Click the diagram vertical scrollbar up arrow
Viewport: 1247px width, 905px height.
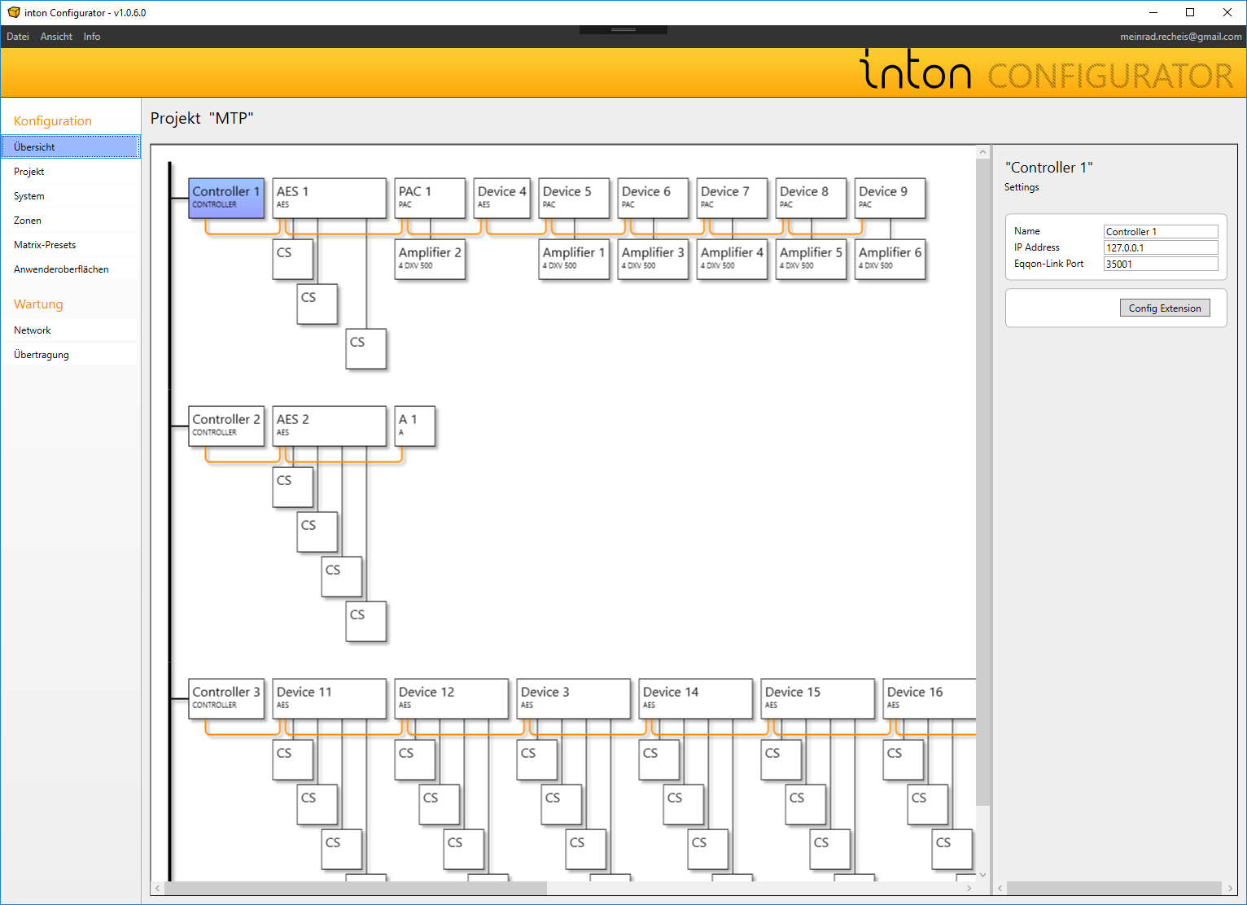pyautogui.click(x=982, y=152)
